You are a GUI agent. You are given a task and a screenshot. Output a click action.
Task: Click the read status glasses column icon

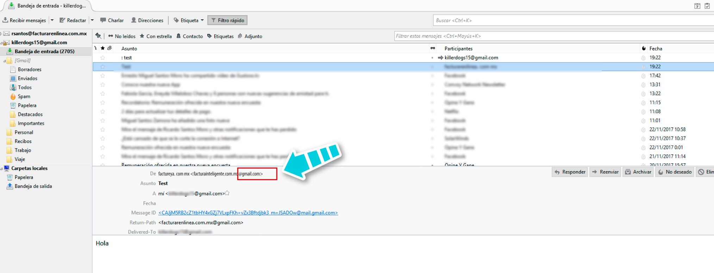pyautogui.click(x=433, y=48)
